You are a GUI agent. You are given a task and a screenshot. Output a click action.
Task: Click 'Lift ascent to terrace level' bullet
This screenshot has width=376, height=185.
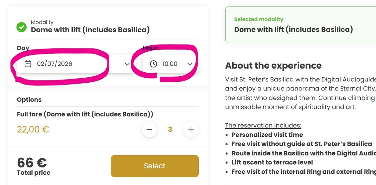(x=272, y=162)
